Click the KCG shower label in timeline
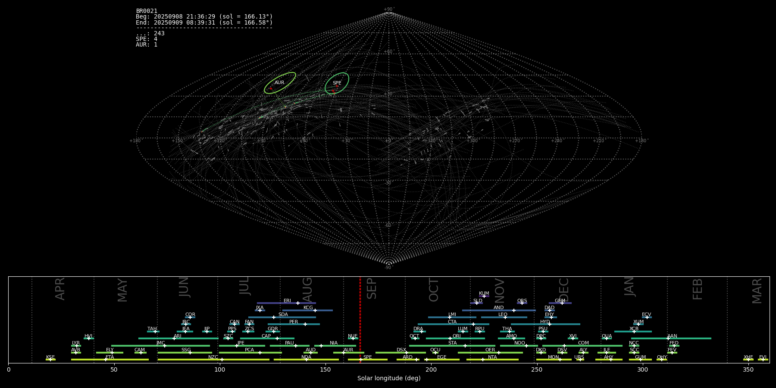 click(x=308, y=308)
